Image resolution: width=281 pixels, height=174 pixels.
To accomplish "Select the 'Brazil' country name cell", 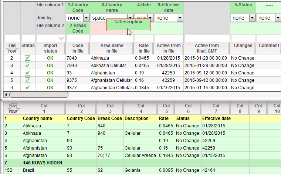I will click(x=44, y=170).
